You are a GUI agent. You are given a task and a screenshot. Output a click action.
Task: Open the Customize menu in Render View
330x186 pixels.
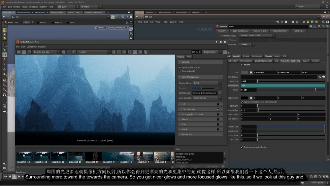click(x=32, y=47)
